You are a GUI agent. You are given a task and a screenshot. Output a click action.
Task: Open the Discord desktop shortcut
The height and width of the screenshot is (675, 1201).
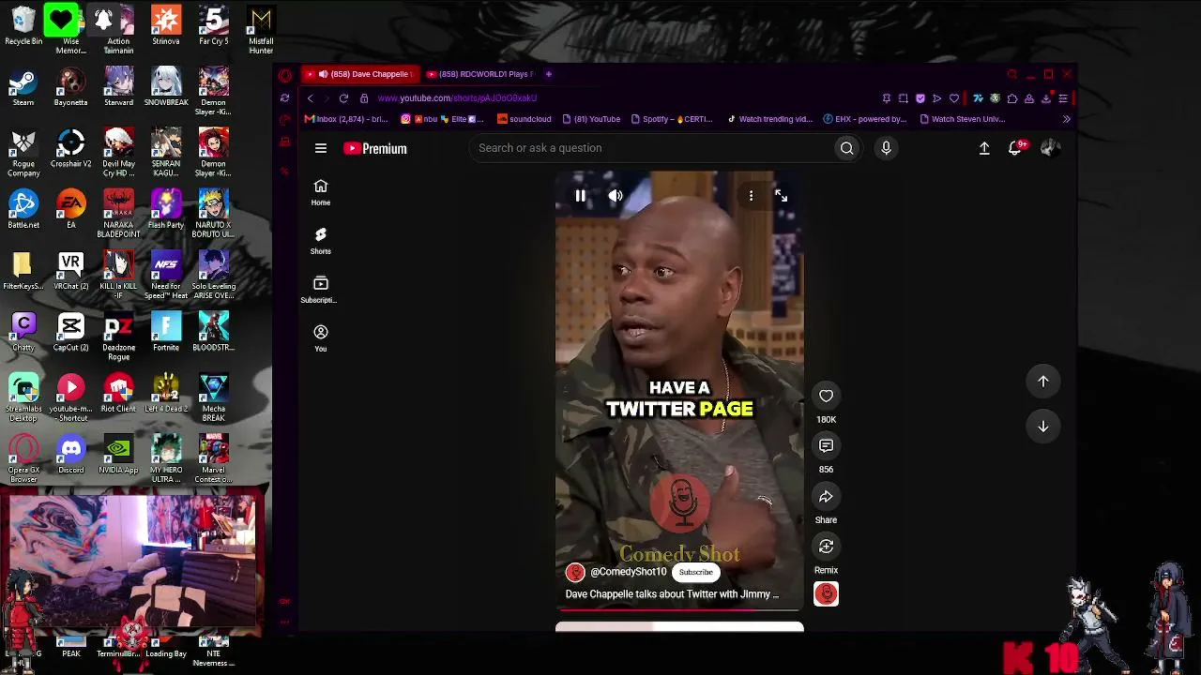(x=71, y=455)
